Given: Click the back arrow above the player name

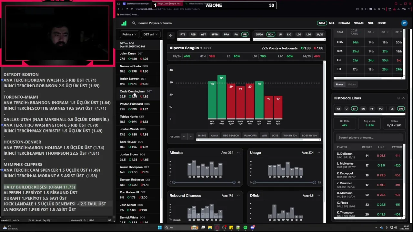Looking at the screenshot, I should pos(171,35).
